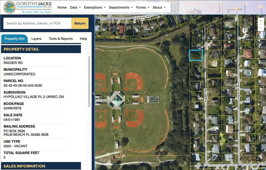Switch to the Layers tab
This screenshot has width=266, height=170.
[36, 39]
